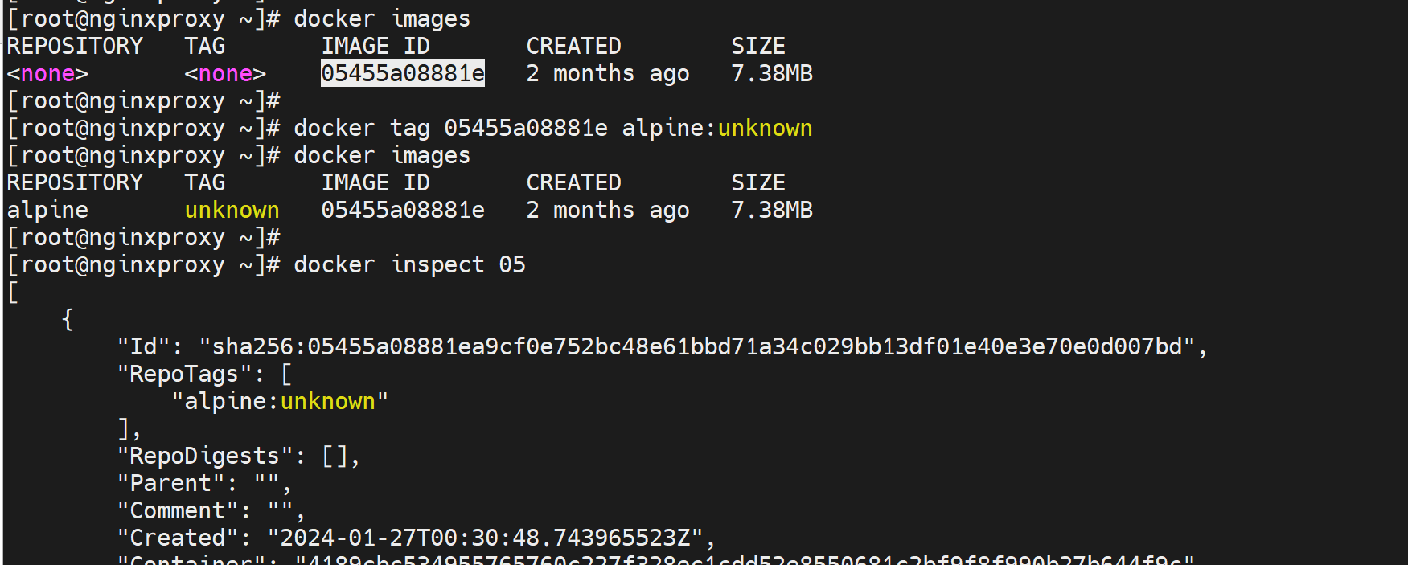The width and height of the screenshot is (1408, 565).
Task: Click the image ID in the alpine row
Action: point(402,211)
